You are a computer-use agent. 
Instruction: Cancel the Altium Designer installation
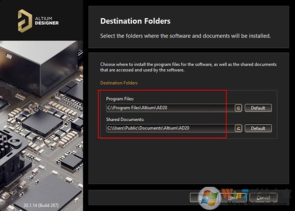(x=263, y=198)
